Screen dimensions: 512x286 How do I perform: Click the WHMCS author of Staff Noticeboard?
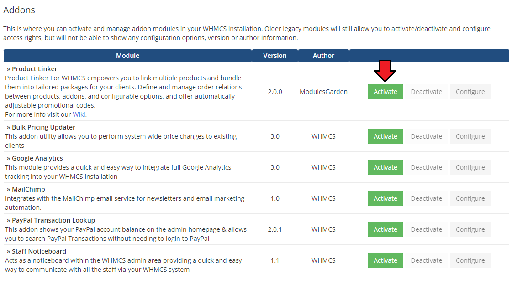coord(323,260)
